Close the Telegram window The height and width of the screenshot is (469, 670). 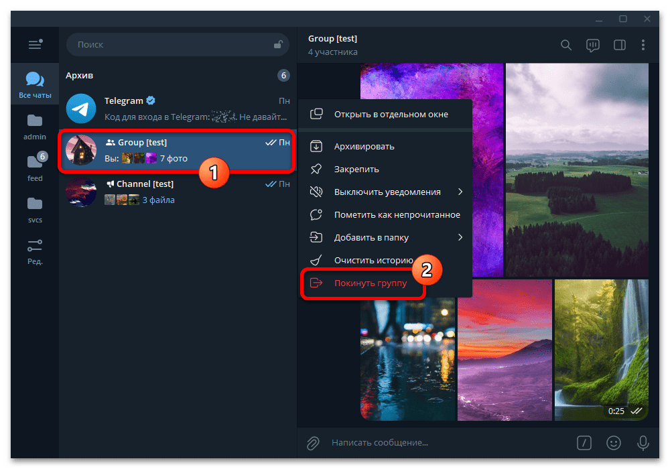[x=647, y=19]
